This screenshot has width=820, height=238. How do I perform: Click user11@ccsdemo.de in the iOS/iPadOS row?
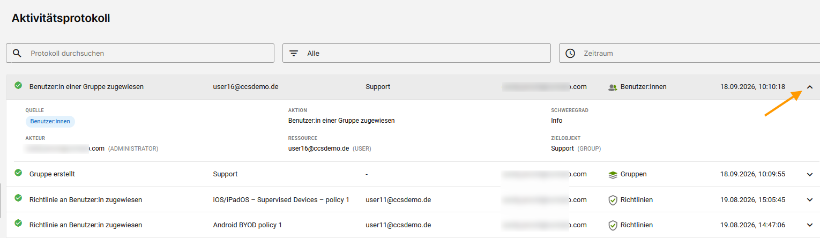click(398, 200)
